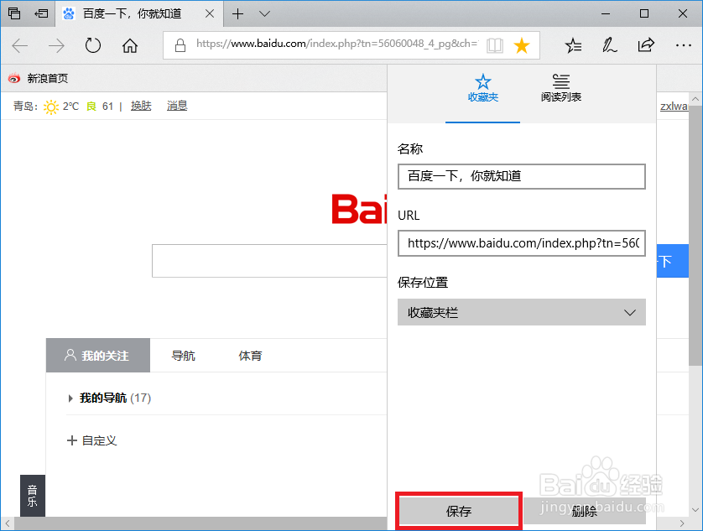Open the Add notes pen icon

[609, 45]
